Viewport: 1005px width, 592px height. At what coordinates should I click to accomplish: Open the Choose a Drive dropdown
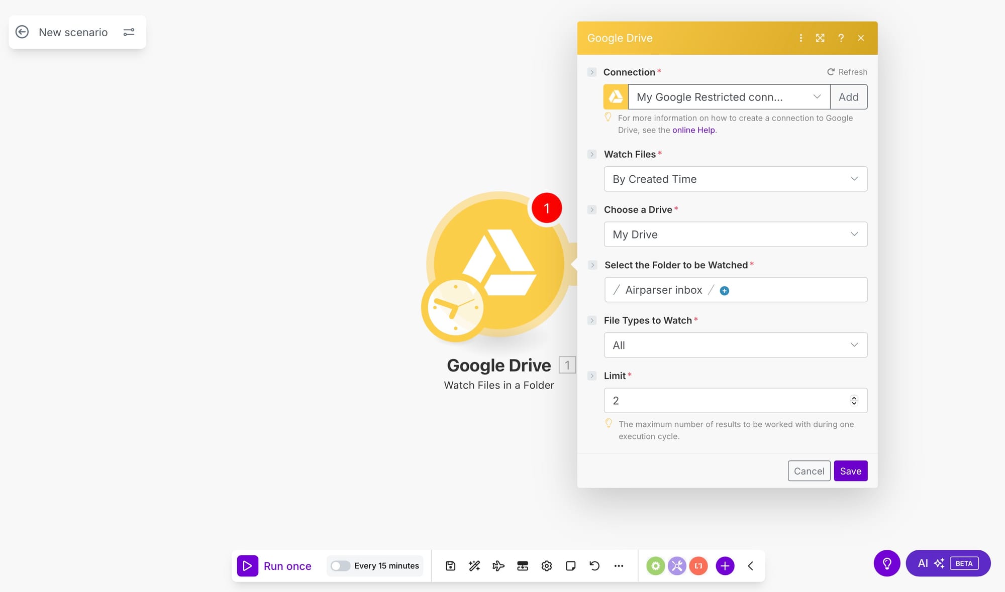click(735, 234)
